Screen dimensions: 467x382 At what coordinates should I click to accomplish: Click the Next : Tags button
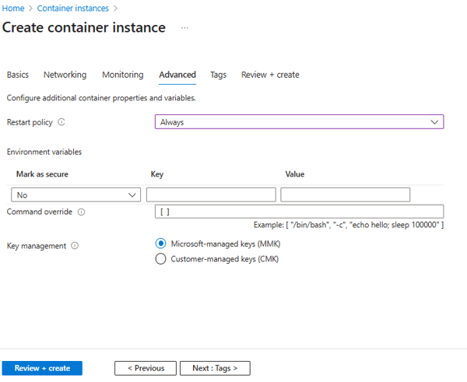click(x=215, y=368)
